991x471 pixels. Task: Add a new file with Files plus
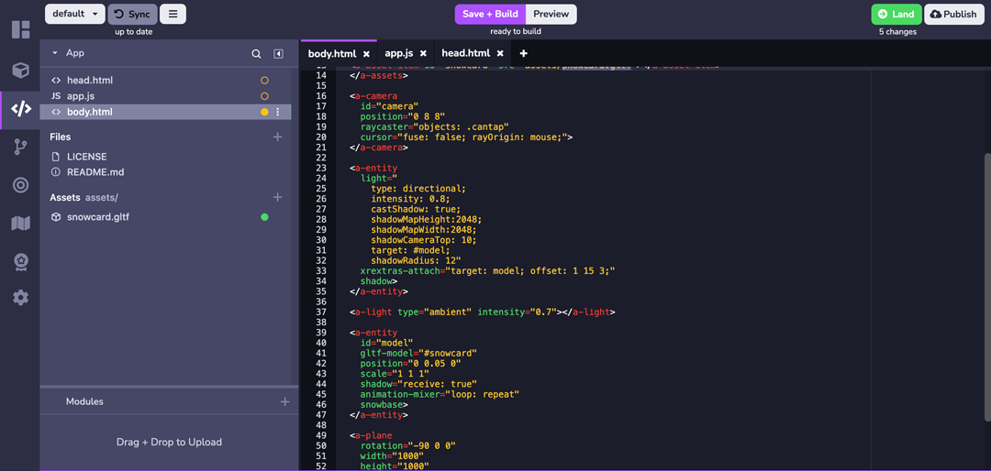pos(277,137)
